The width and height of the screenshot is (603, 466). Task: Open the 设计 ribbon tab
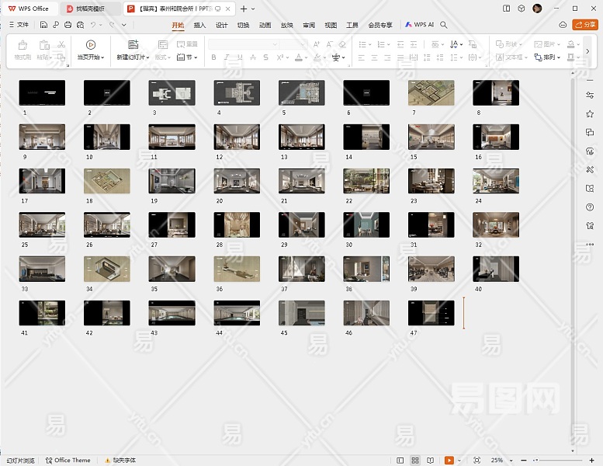[x=221, y=25]
